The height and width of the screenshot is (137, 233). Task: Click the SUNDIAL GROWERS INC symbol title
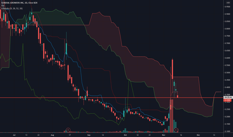pos(19,3)
